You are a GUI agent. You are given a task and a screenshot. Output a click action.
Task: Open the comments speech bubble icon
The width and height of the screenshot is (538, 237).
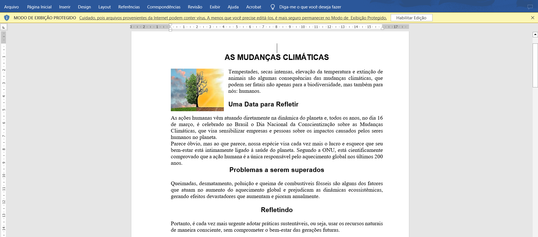coord(530,7)
